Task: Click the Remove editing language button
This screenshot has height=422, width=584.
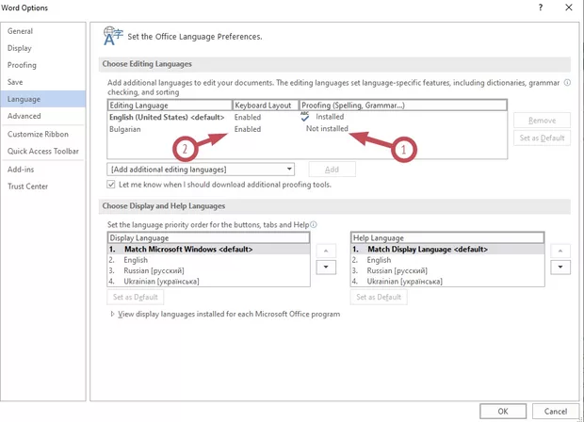Action: 542,121
